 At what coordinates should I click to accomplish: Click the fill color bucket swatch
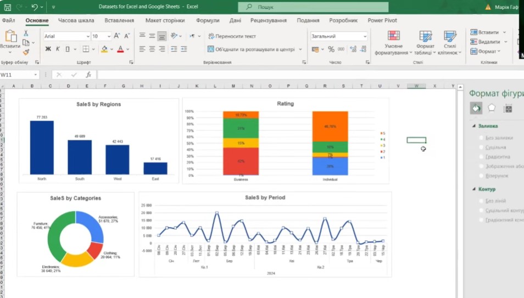[104, 49]
